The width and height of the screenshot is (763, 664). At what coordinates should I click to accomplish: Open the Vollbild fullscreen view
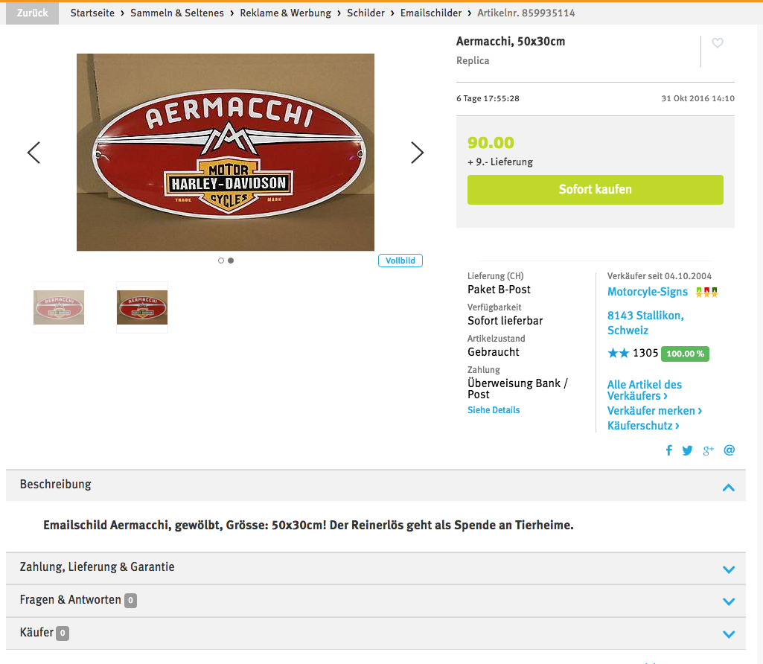[400, 261]
